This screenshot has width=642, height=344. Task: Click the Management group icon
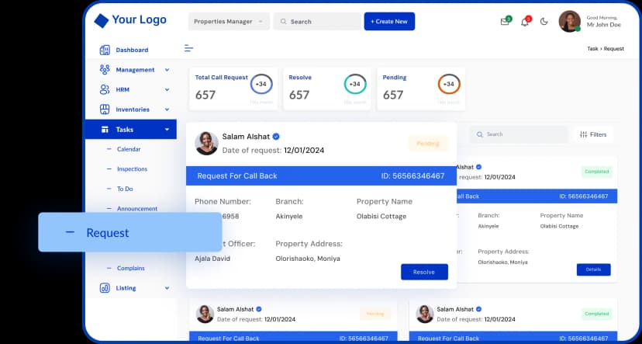pos(105,70)
